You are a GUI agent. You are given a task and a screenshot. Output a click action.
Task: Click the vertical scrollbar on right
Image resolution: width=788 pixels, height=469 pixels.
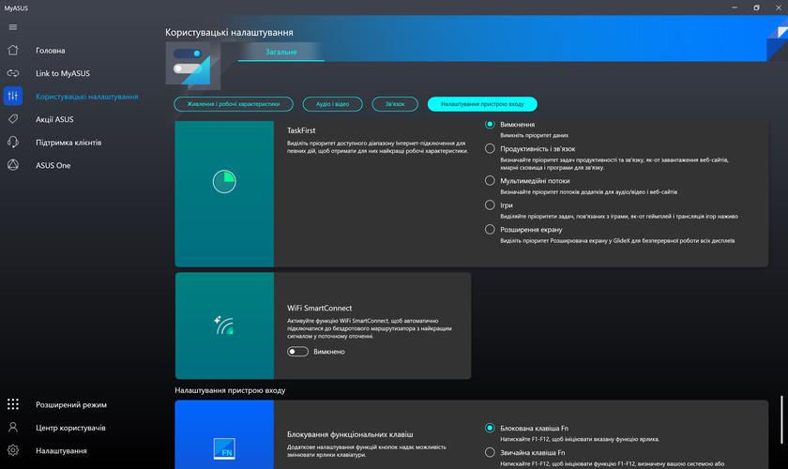click(781, 422)
